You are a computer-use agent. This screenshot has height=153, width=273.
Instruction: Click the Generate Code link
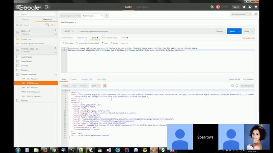248,38
